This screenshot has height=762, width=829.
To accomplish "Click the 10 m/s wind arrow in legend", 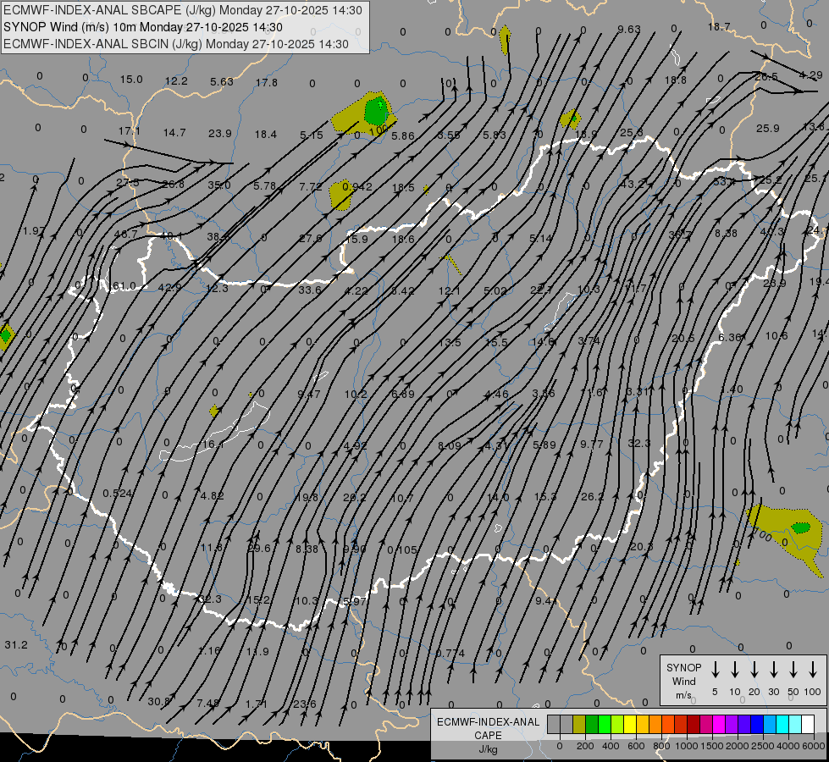I will 735,670.
